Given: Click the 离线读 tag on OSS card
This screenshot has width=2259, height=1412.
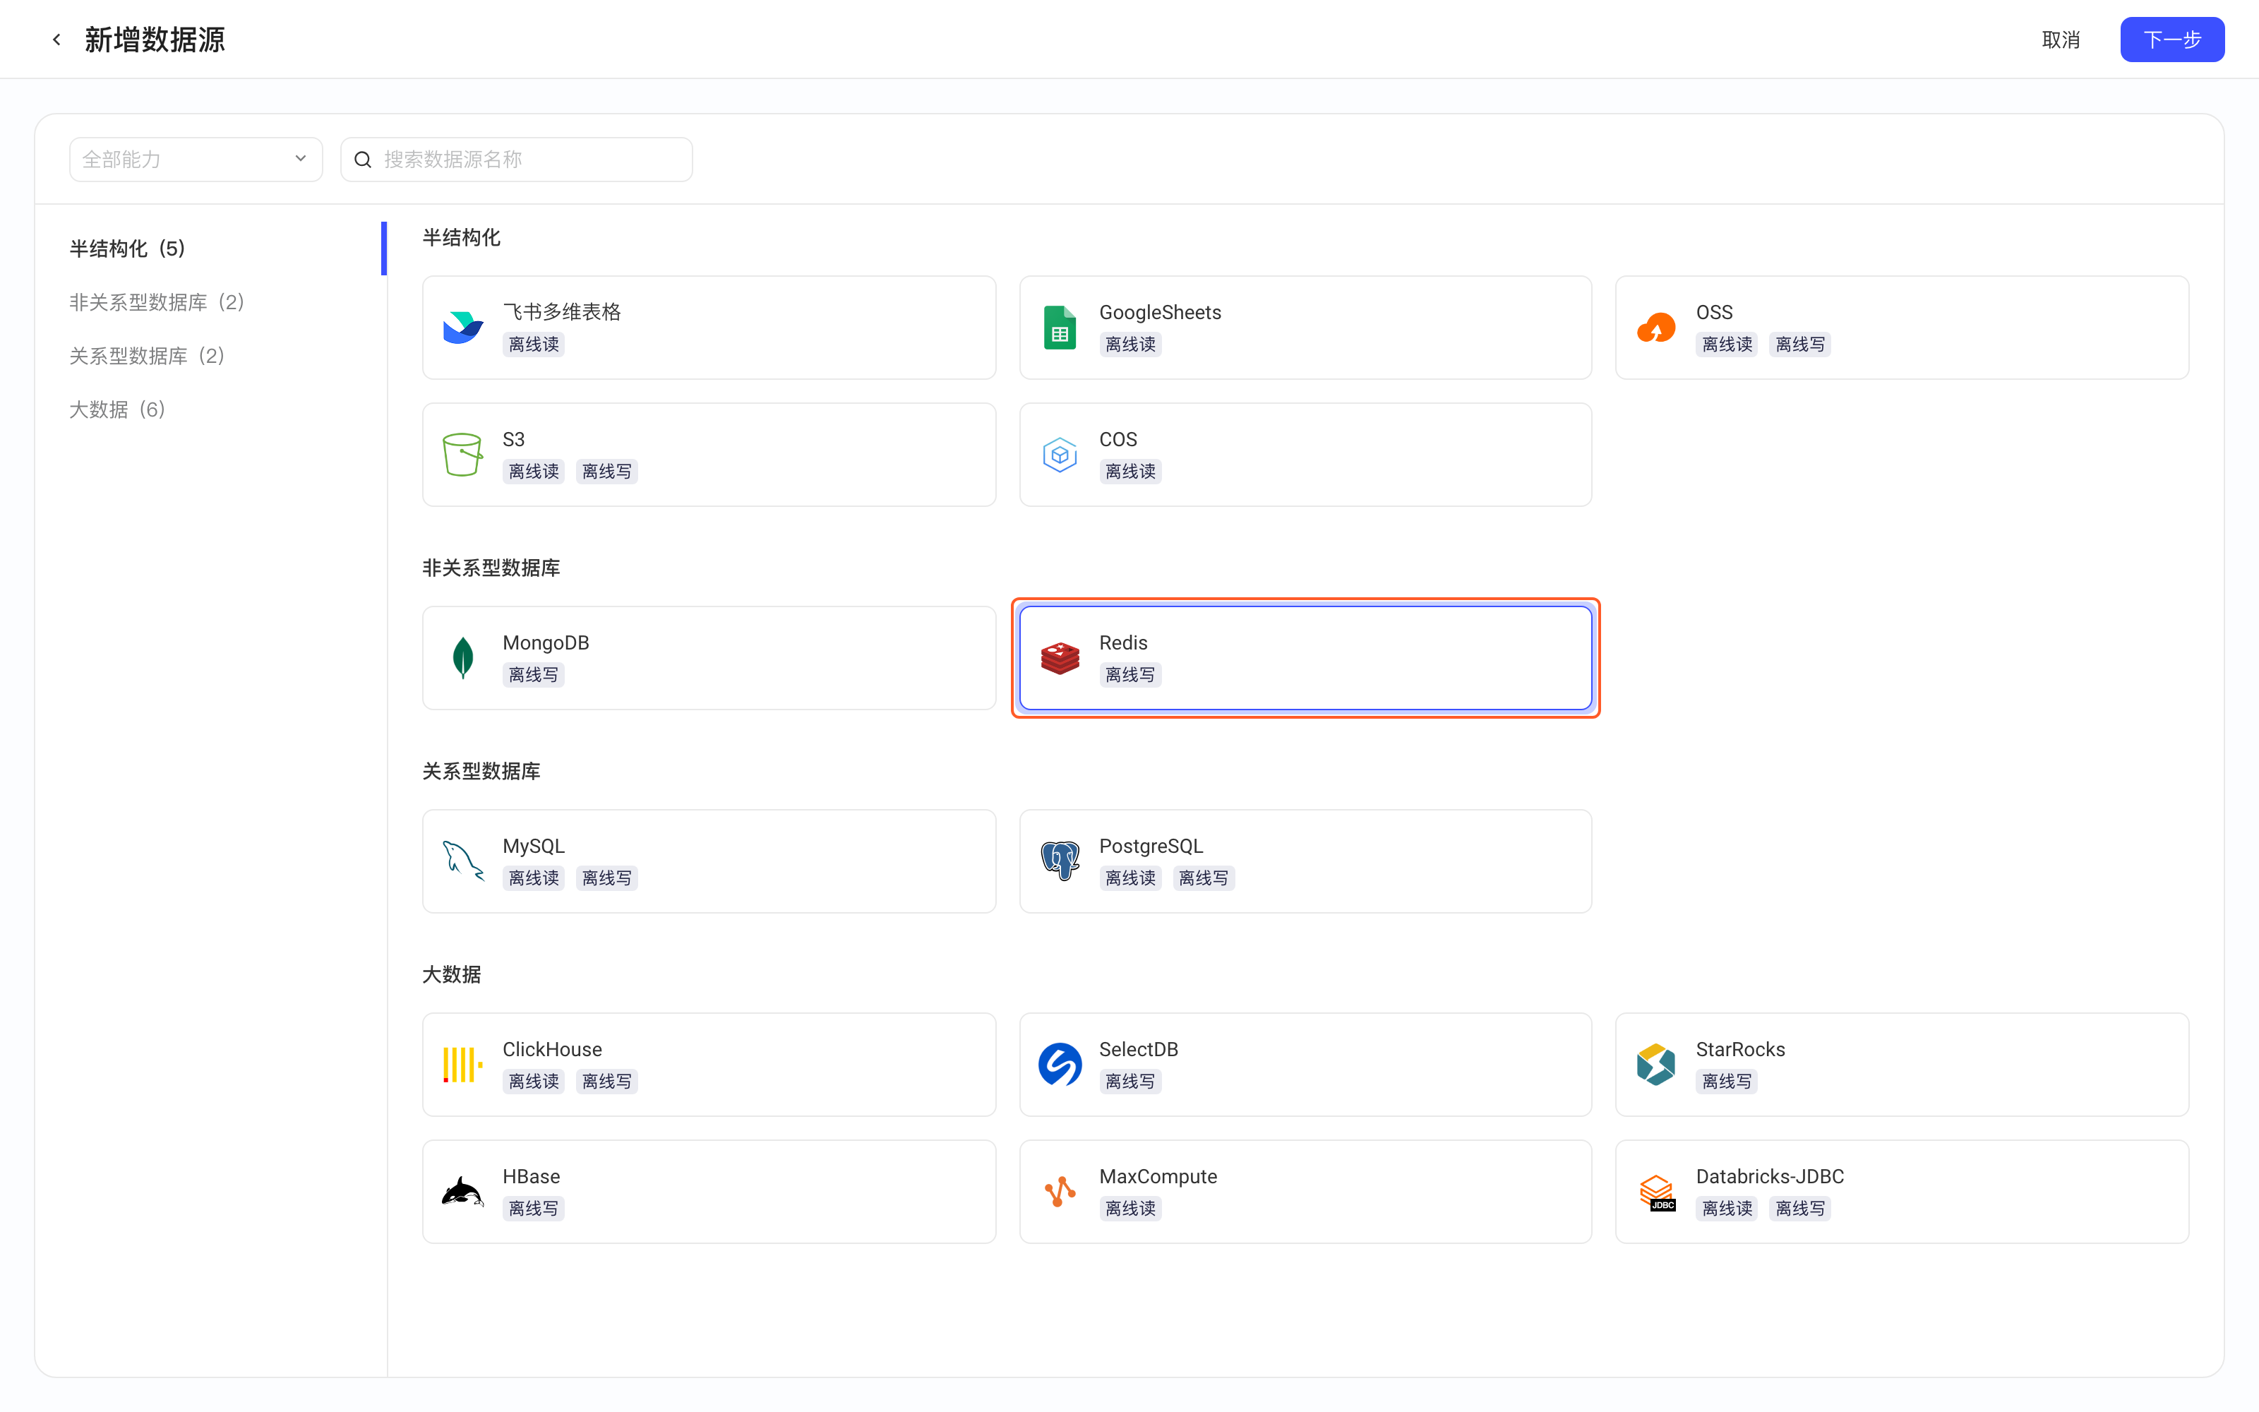Looking at the screenshot, I should click(x=1727, y=345).
